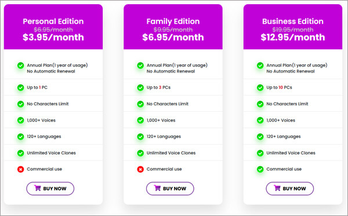Screen dimensions: 348x216
Task: Click Family No Characters Limit text
Action: point(168,104)
